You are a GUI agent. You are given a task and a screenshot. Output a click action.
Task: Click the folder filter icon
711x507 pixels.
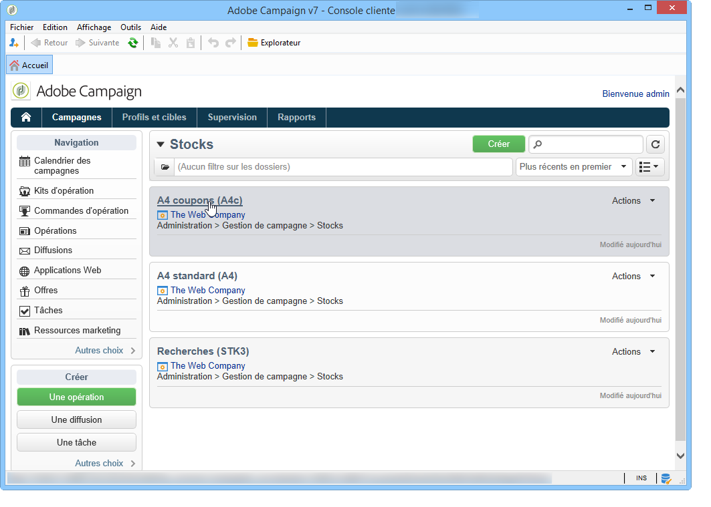pos(165,167)
